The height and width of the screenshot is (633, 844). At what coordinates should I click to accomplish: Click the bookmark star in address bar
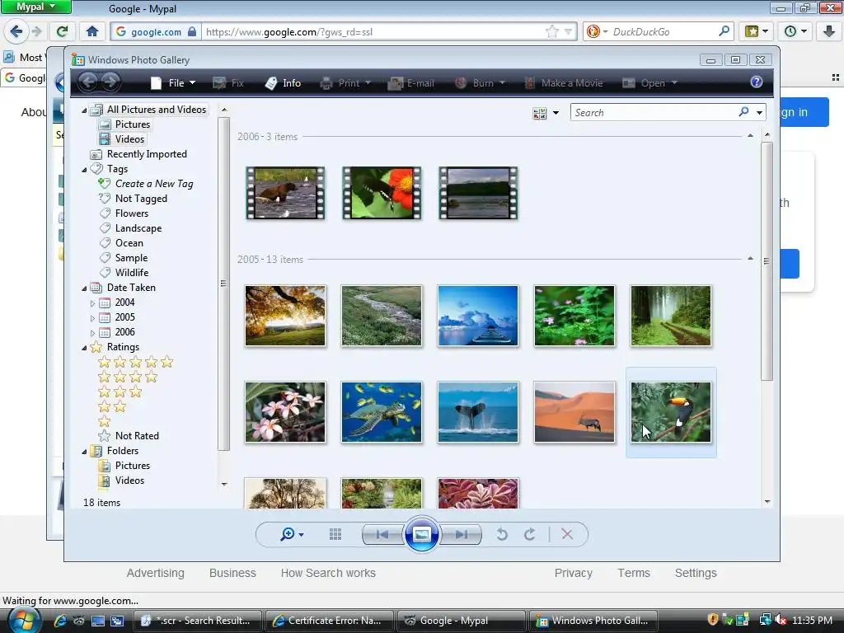point(551,32)
